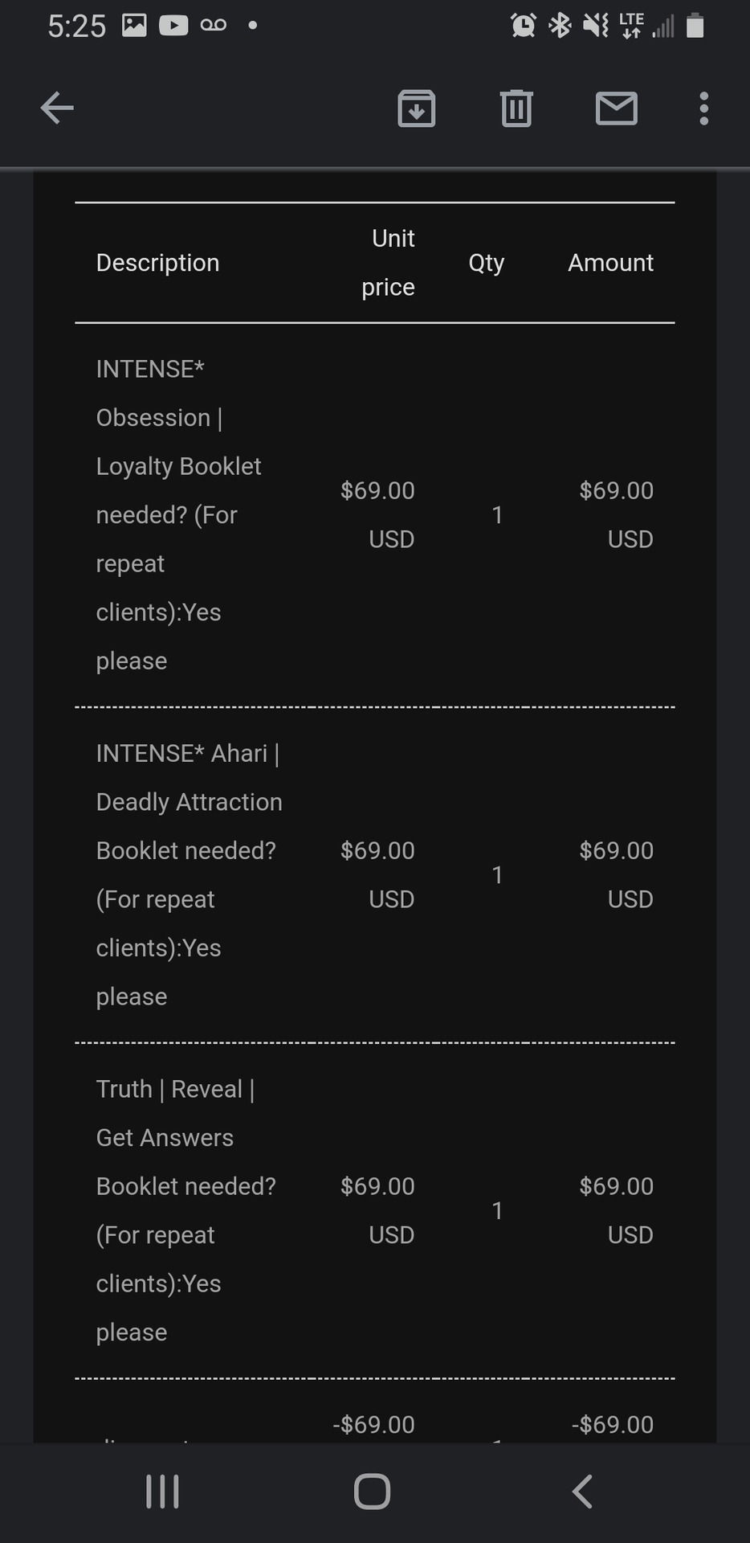Tap the Unit price column header
This screenshot has height=1543, width=750.
(389, 263)
